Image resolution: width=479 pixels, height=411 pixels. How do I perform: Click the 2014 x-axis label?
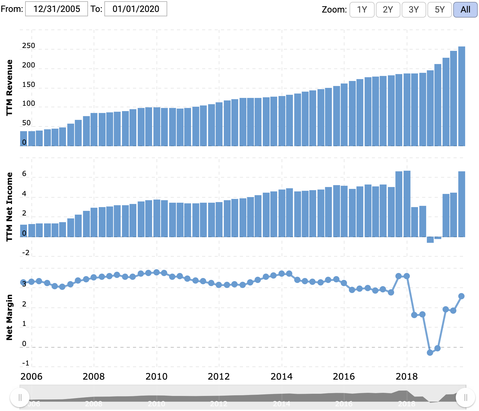(282, 376)
